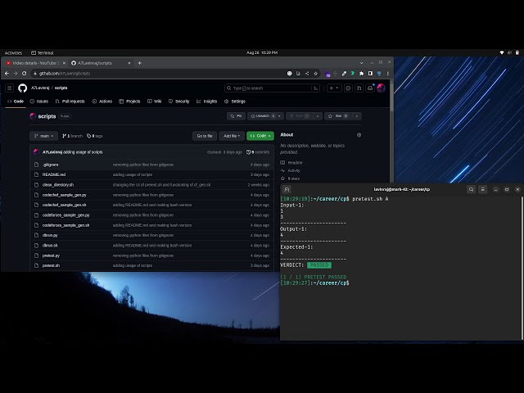Viewport: 524px width, 393px height.
Task: Open the pretest.sh file
Action: coord(51,265)
